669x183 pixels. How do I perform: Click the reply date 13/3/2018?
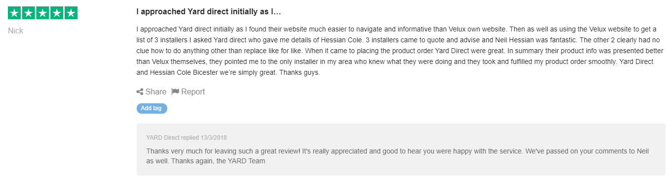(x=214, y=138)
